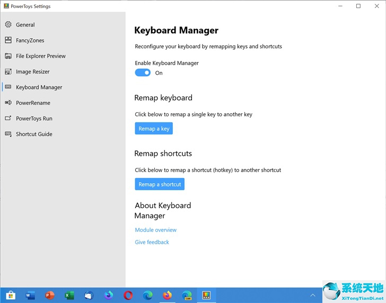386x303 pixels.
Task: Launch Word from the taskbar
Action: (30, 295)
